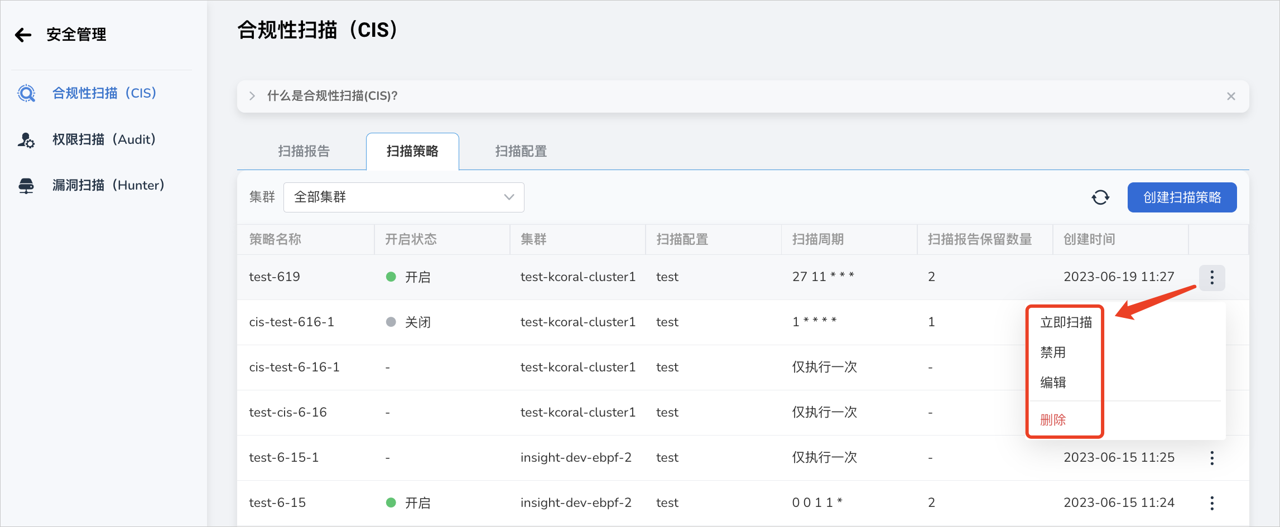The image size is (1280, 527).
Task: Open 权限扫描 (Audit) in the sidebar
Action: pyautogui.click(x=104, y=139)
